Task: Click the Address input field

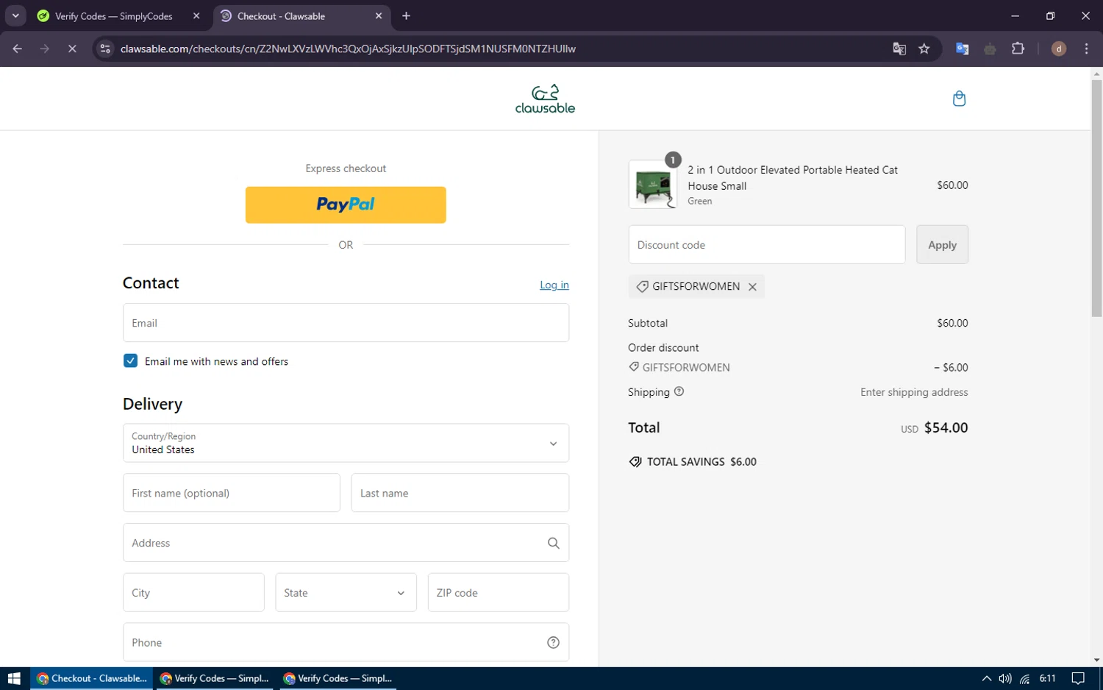Action: [346, 542]
